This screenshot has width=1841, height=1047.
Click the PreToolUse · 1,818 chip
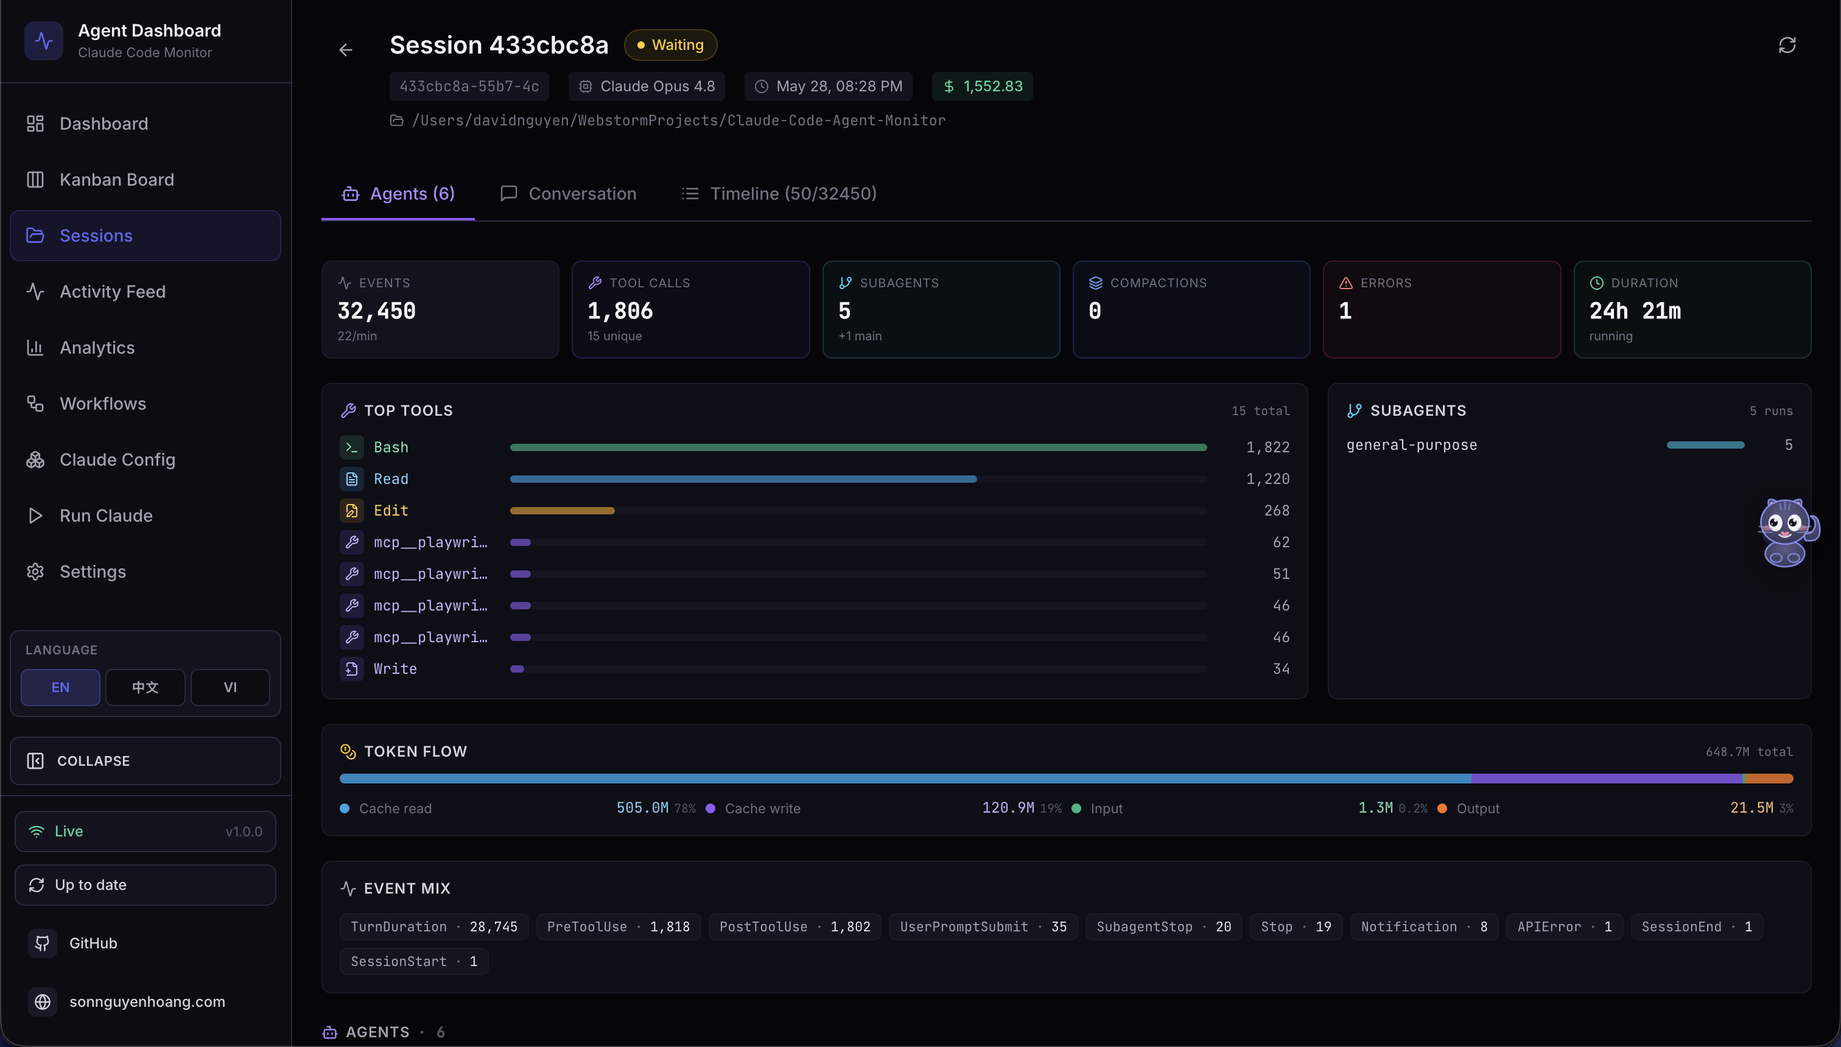tap(619, 927)
